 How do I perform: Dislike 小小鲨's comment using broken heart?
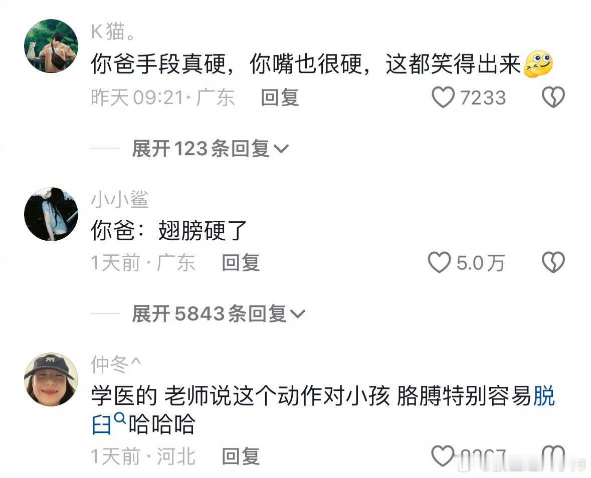click(553, 262)
